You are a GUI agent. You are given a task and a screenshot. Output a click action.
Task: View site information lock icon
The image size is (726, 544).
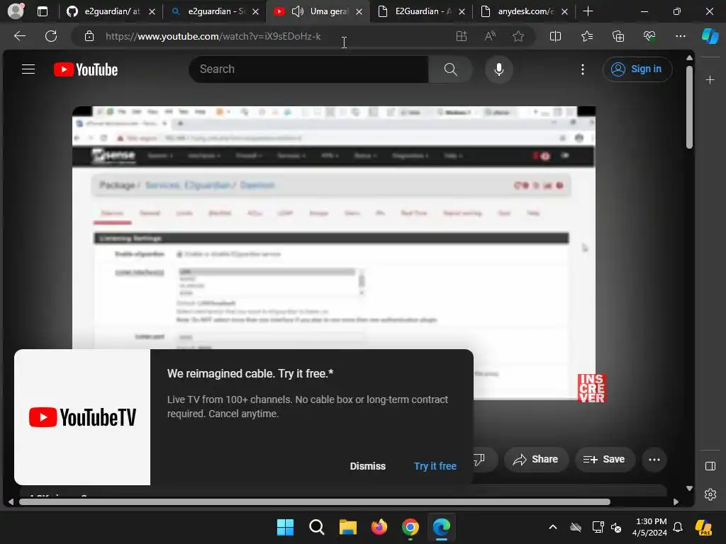[x=89, y=36]
